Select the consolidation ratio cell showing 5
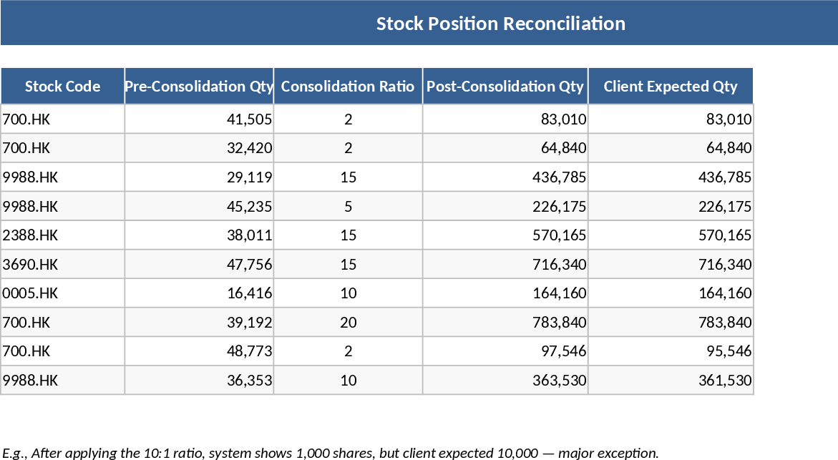Screen dimensions: 838x460 click(x=348, y=207)
